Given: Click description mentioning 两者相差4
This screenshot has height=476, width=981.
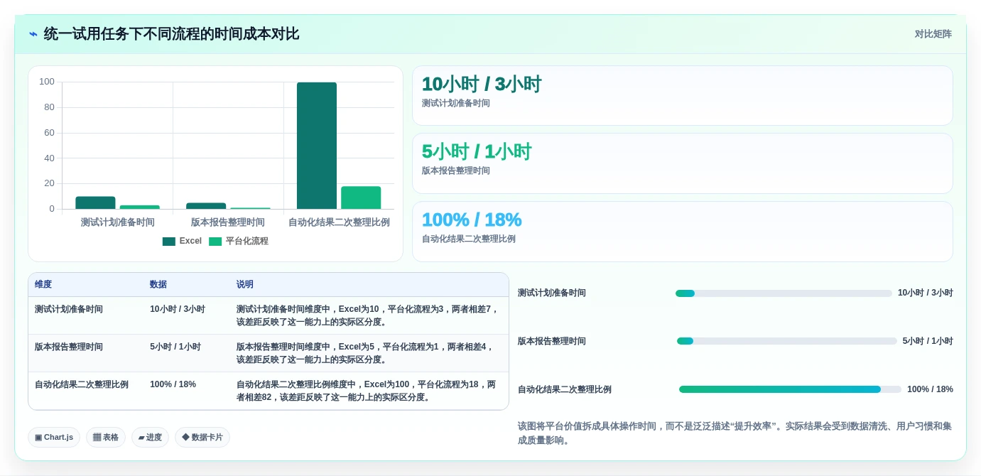Looking at the screenshot, I should point(366,353).
